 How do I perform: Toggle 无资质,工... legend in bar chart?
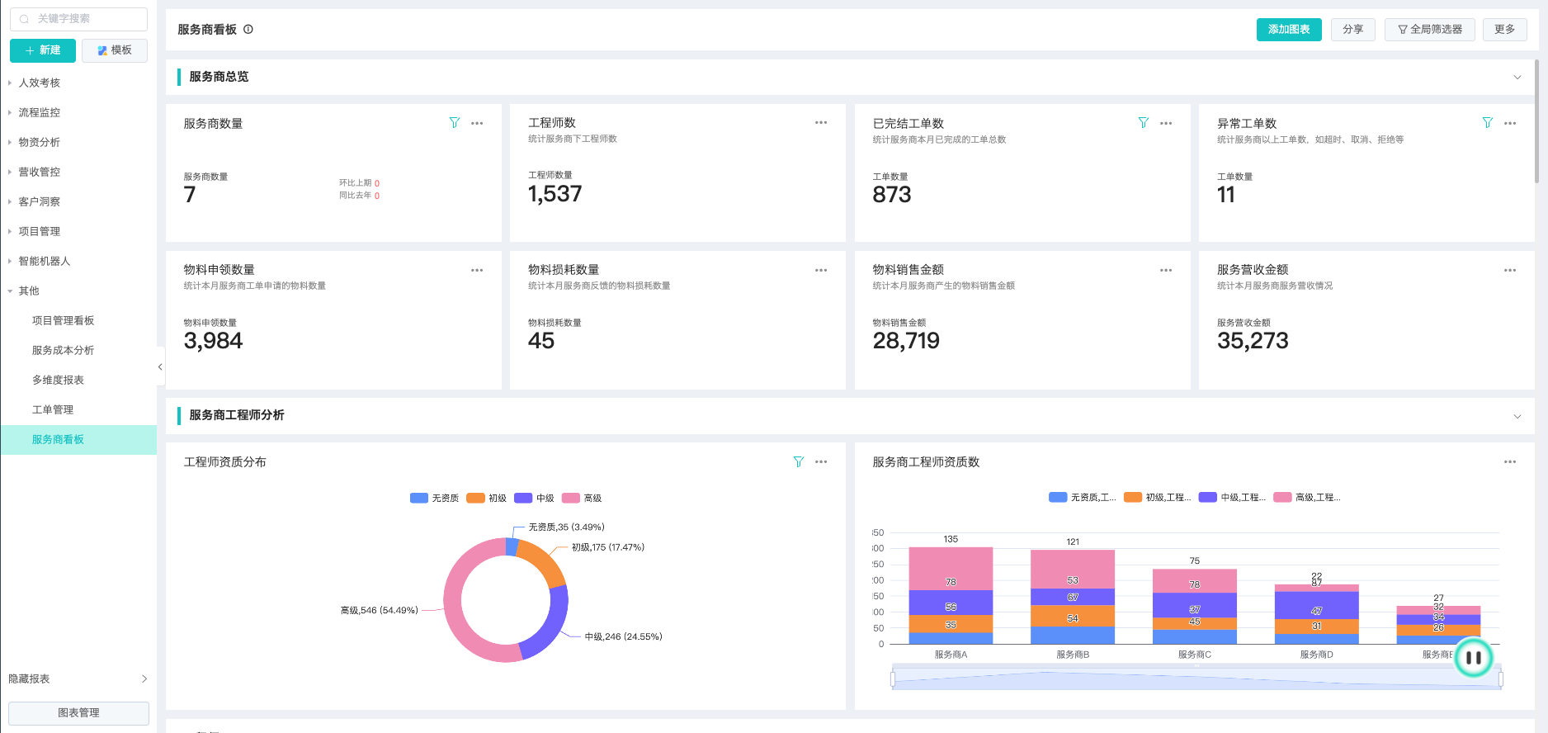click(1083, 497)
